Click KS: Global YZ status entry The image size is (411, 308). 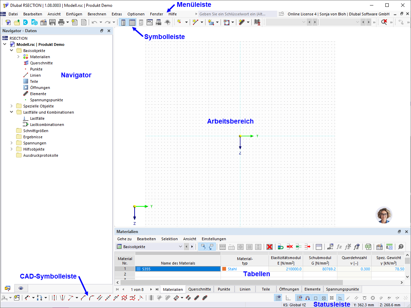[295, 305]
